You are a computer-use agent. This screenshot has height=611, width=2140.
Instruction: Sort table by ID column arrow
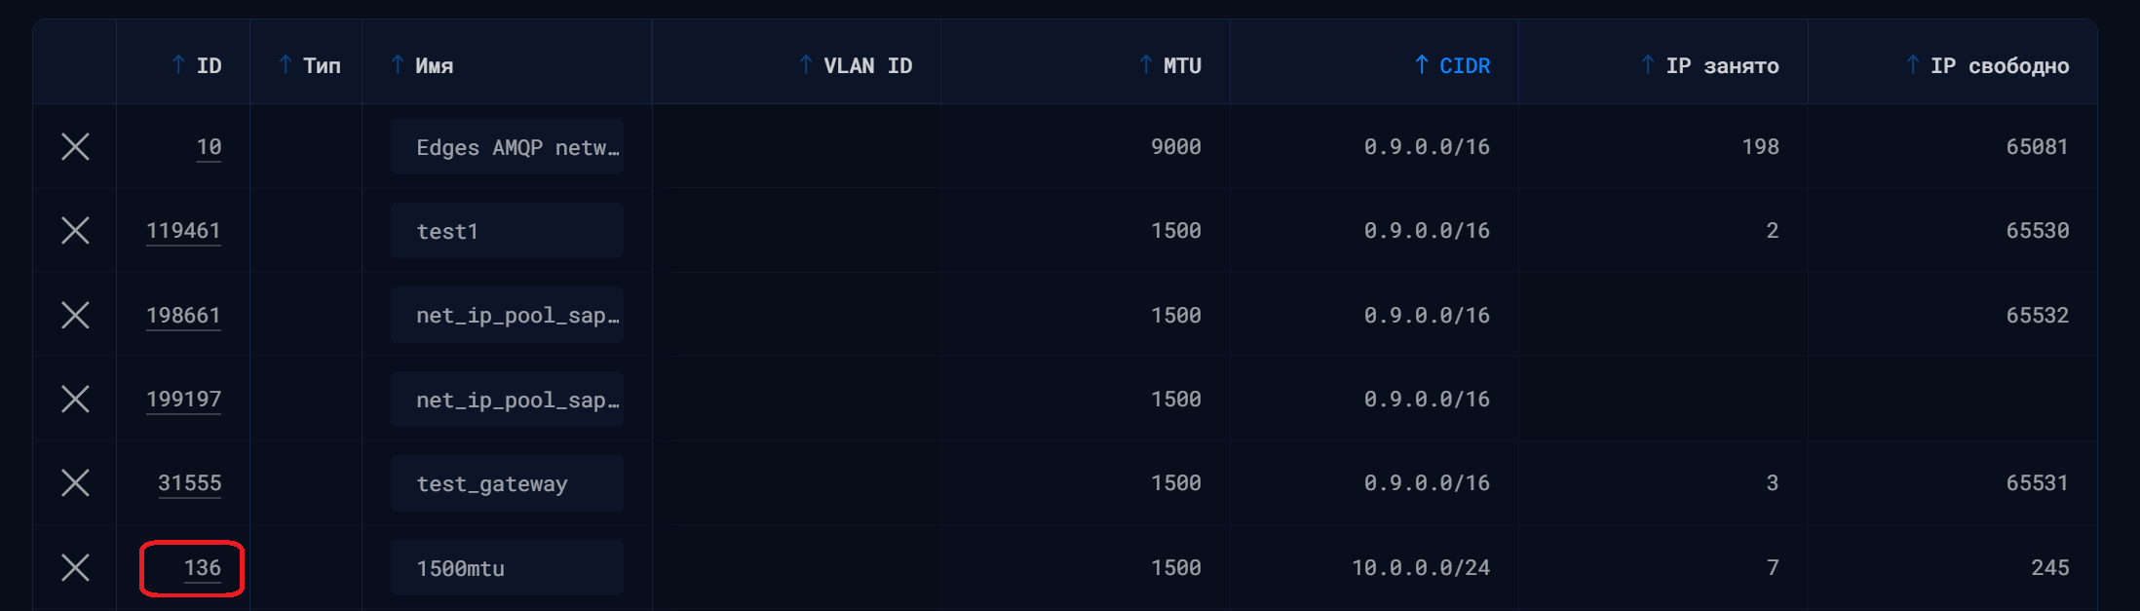point(178,65)
